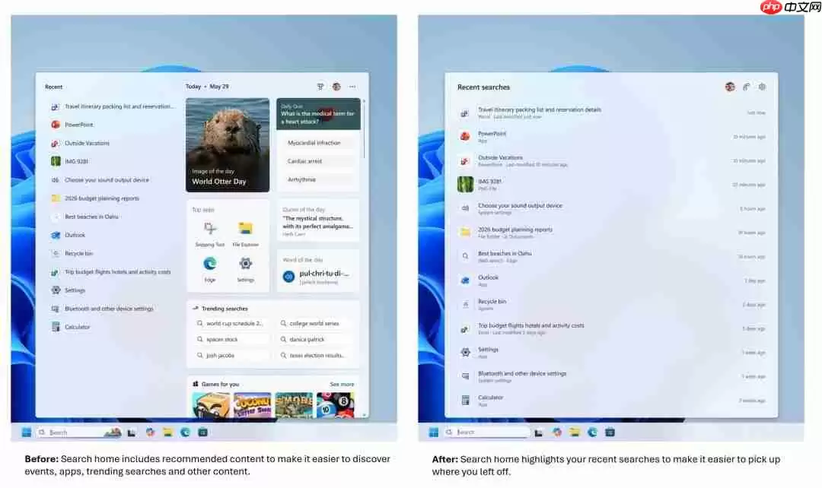Open profile avatar in After panel header
Image resolution: width=822 pixels, height=488 pixels.
(x=730, y=87)
